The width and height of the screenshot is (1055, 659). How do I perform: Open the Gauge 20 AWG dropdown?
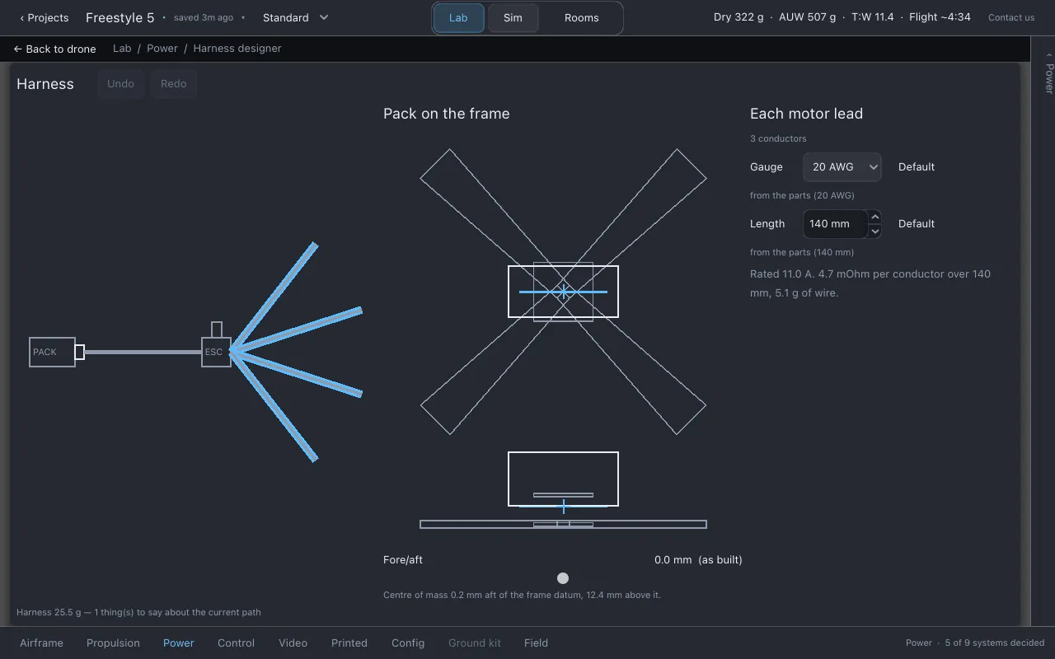pos(842,167)
